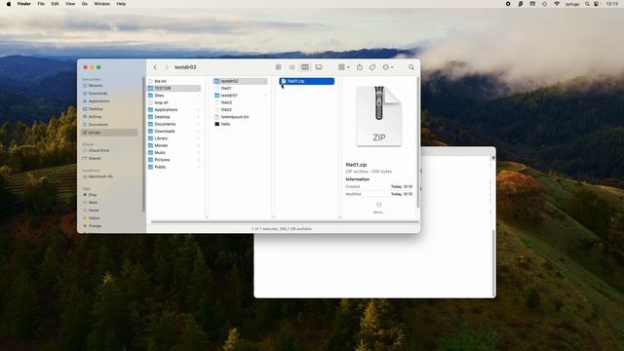Viewport: 624px width, 351px height.
Task: Open the Group By dropdown in toolbar
Action: pyautogui.click(x=344, y=67)
